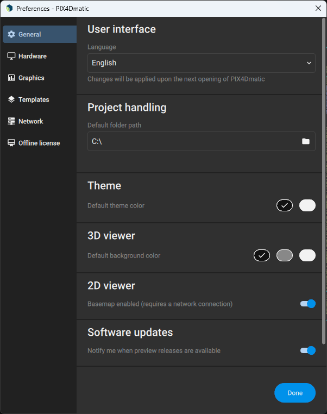Click the Hardware monitor icon

tap(11, 56)
